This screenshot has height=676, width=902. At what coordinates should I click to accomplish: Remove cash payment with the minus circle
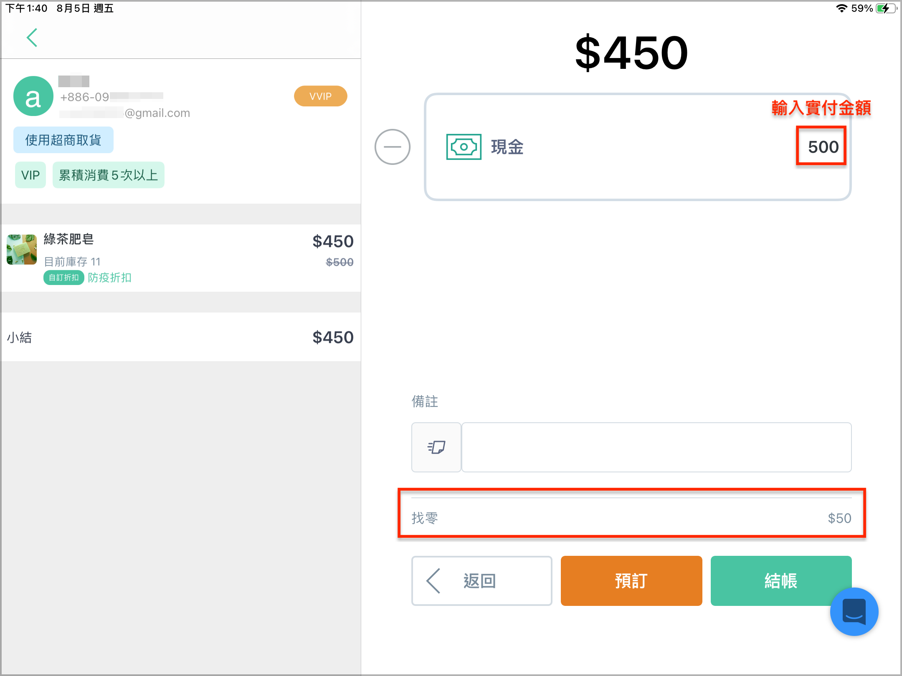(x=392, y=146)
